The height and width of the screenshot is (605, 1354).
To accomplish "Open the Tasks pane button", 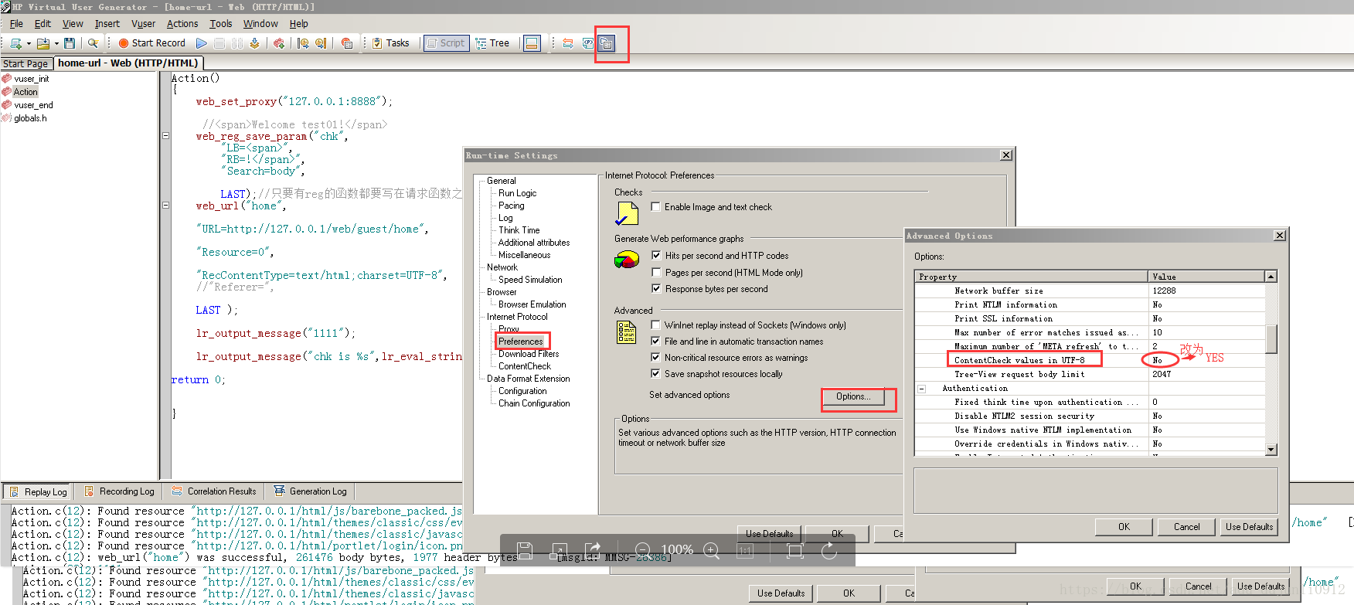I will point(391,43).
